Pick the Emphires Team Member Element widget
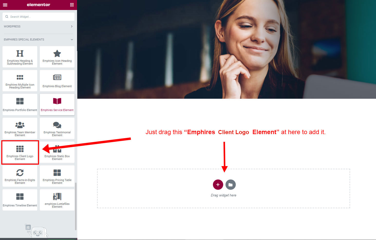This screenshot has width=376, height=240. (20, 128)
